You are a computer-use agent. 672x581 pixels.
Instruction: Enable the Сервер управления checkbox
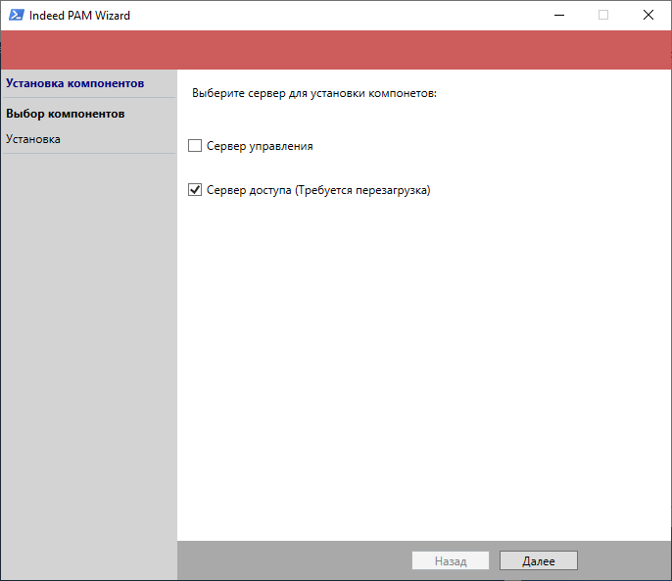tap(195, 146)
